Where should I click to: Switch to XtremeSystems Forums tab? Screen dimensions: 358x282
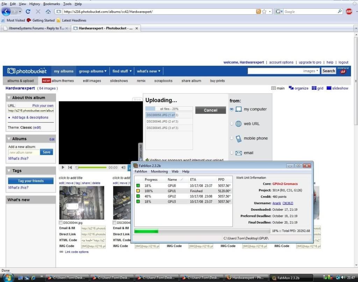(36, 28)
